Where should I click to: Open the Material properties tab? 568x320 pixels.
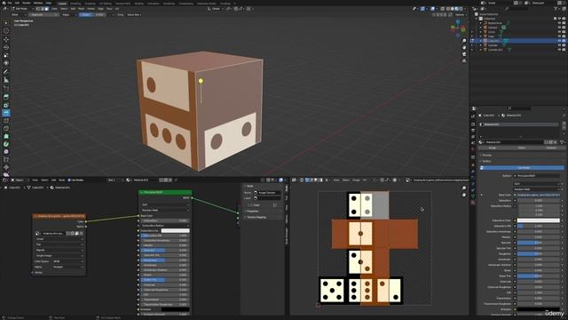point(473,203)
